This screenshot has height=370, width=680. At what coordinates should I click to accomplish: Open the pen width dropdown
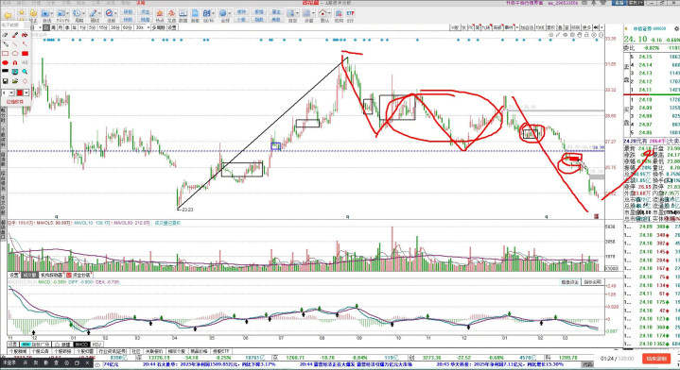click(11, 92)
